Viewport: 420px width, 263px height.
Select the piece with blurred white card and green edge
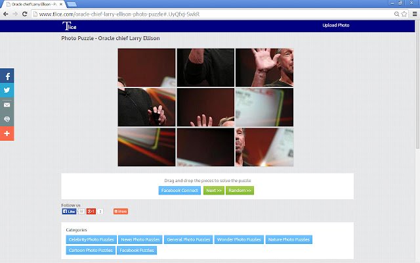tap(264, 107)
